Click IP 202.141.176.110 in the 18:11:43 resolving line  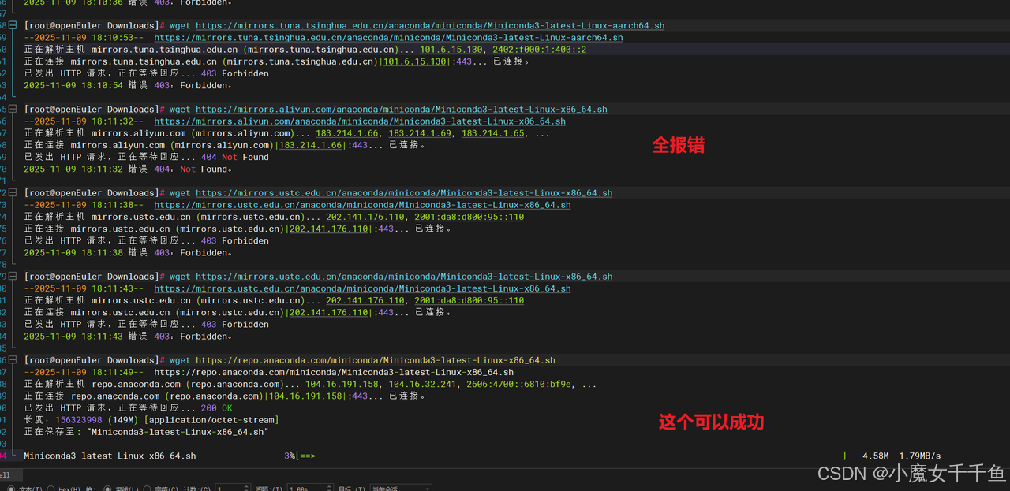coord(365,300)
